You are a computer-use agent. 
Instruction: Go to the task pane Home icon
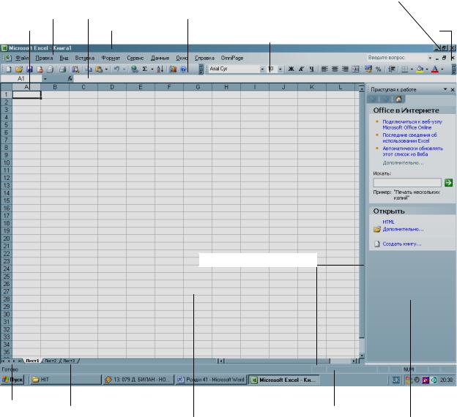click(x=398, y=99)
